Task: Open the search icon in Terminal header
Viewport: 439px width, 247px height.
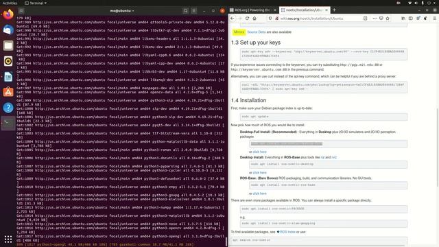Action: coord(185,11)
